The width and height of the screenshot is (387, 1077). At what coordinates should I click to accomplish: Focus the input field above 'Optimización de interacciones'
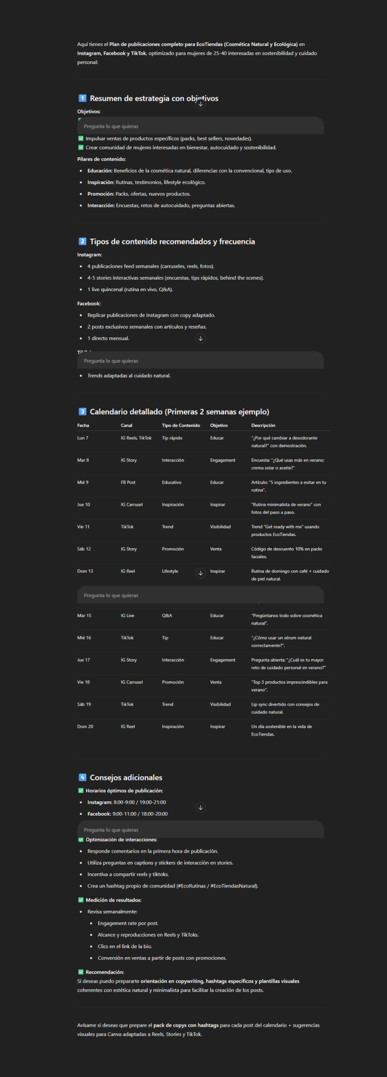(200, 830)
